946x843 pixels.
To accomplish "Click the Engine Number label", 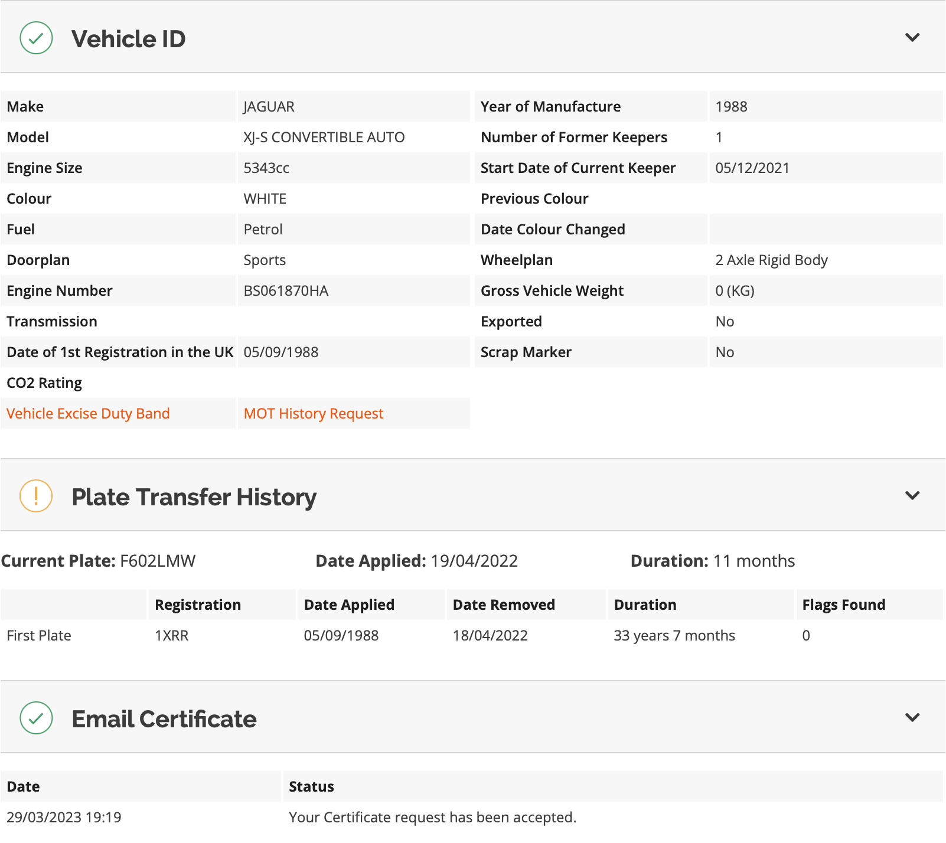I will [x=60, y=290].
